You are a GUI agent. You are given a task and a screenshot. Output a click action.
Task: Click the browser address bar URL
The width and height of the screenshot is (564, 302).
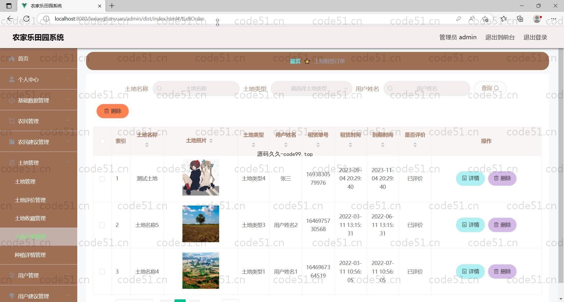pyautogui.click(x=129, y=19)
